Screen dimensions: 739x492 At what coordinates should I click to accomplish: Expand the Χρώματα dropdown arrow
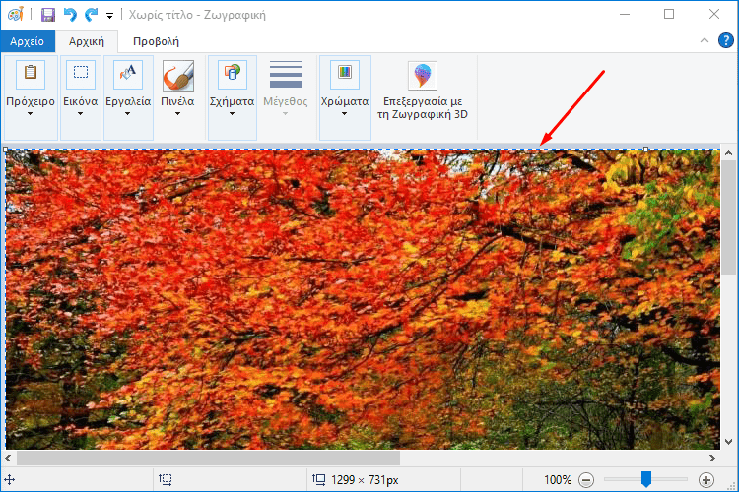coord(345,113)
